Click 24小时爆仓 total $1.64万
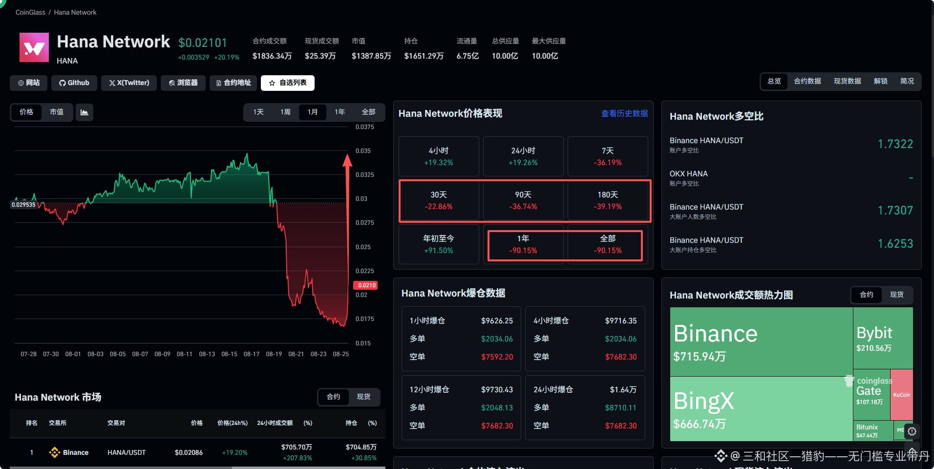 pos(623,390)
